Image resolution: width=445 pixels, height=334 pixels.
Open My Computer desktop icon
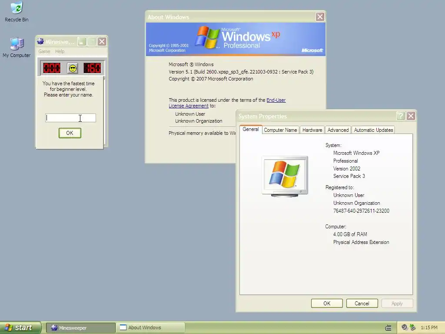17,47
